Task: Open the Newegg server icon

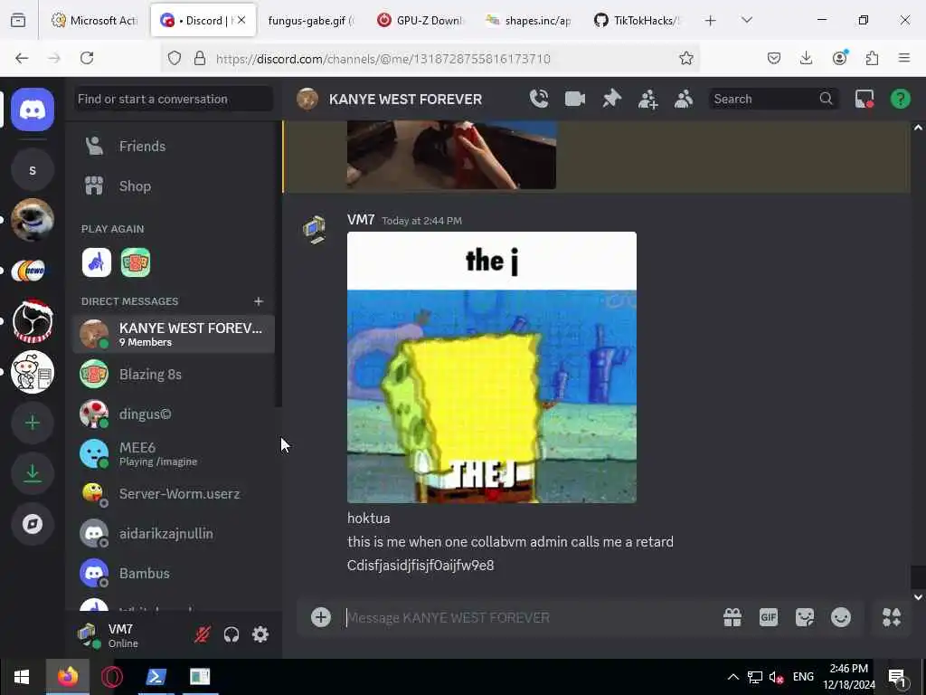Action: (x=33, y=271)
